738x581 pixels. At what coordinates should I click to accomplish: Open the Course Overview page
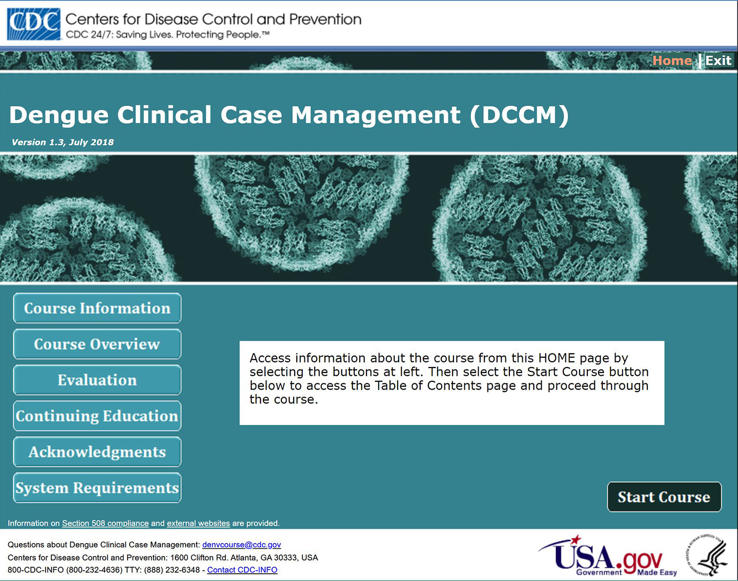click(97, 344)
